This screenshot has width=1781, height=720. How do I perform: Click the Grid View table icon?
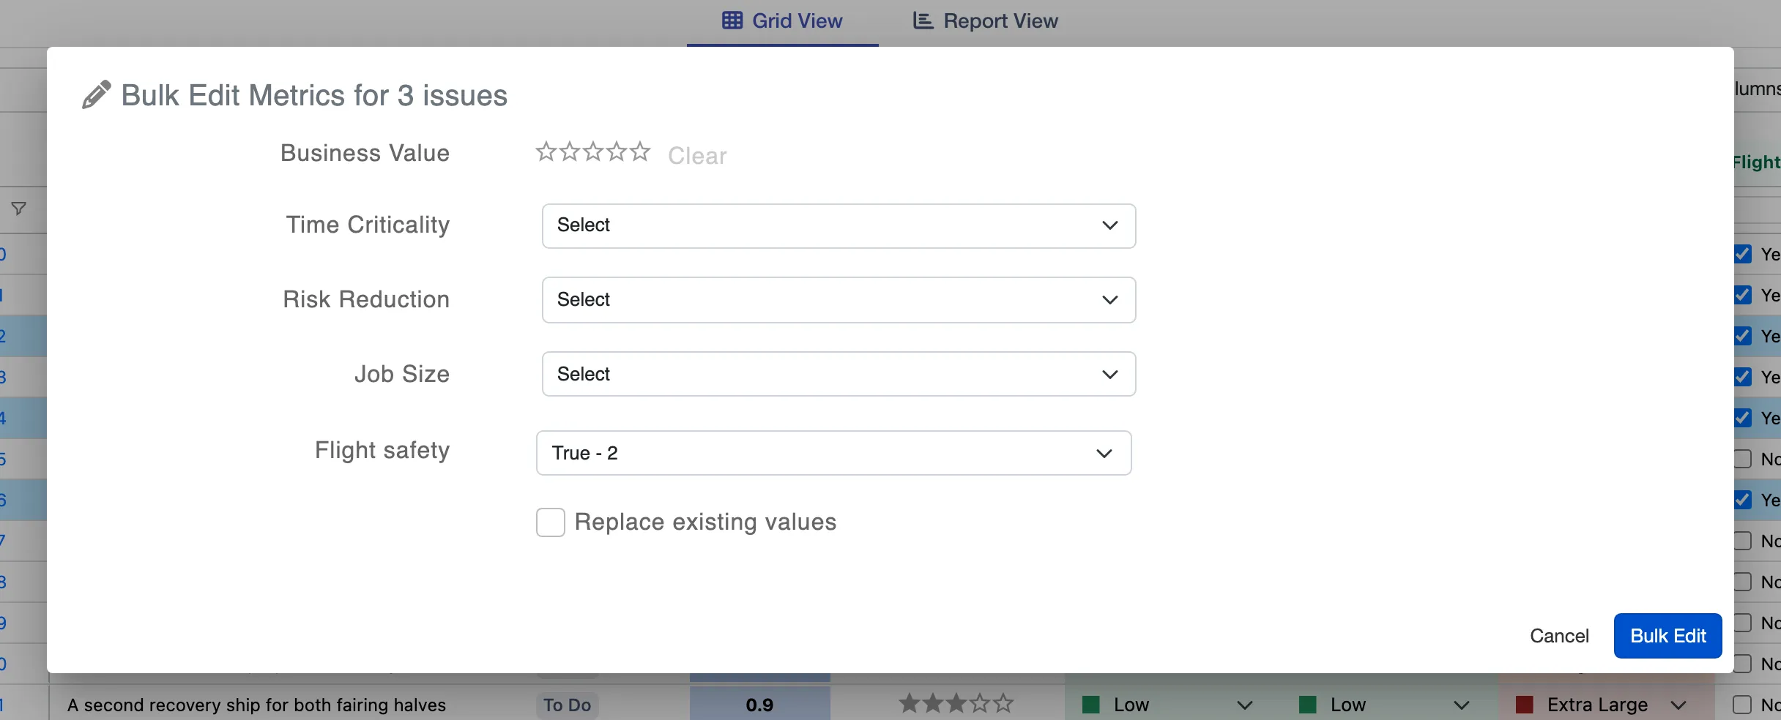tap(732, 20)
